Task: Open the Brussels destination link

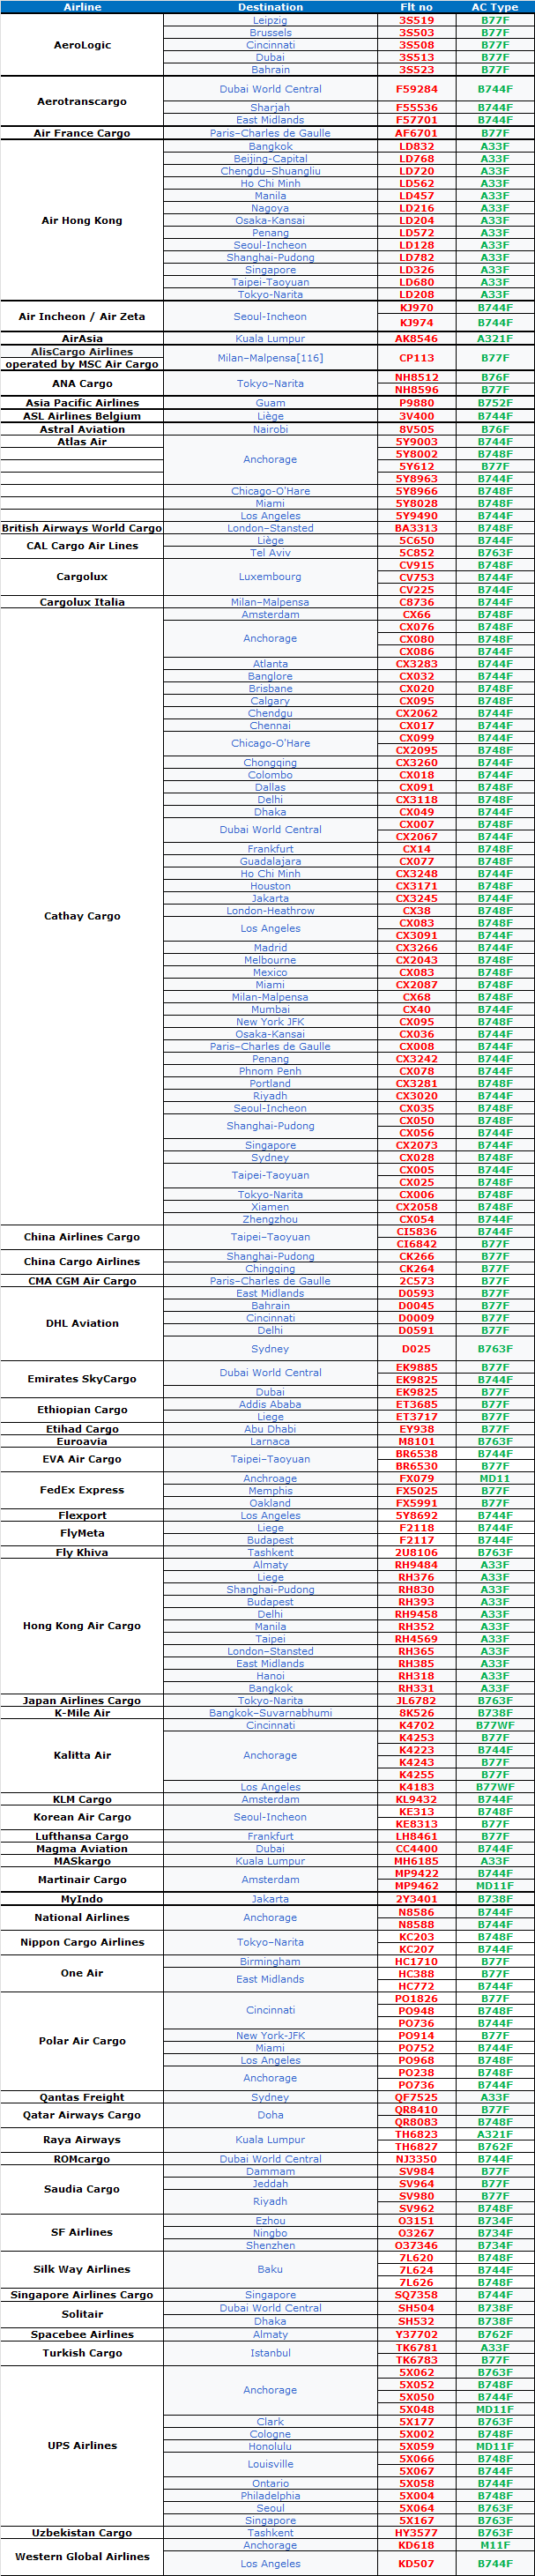Action: [x=270, y=33]
